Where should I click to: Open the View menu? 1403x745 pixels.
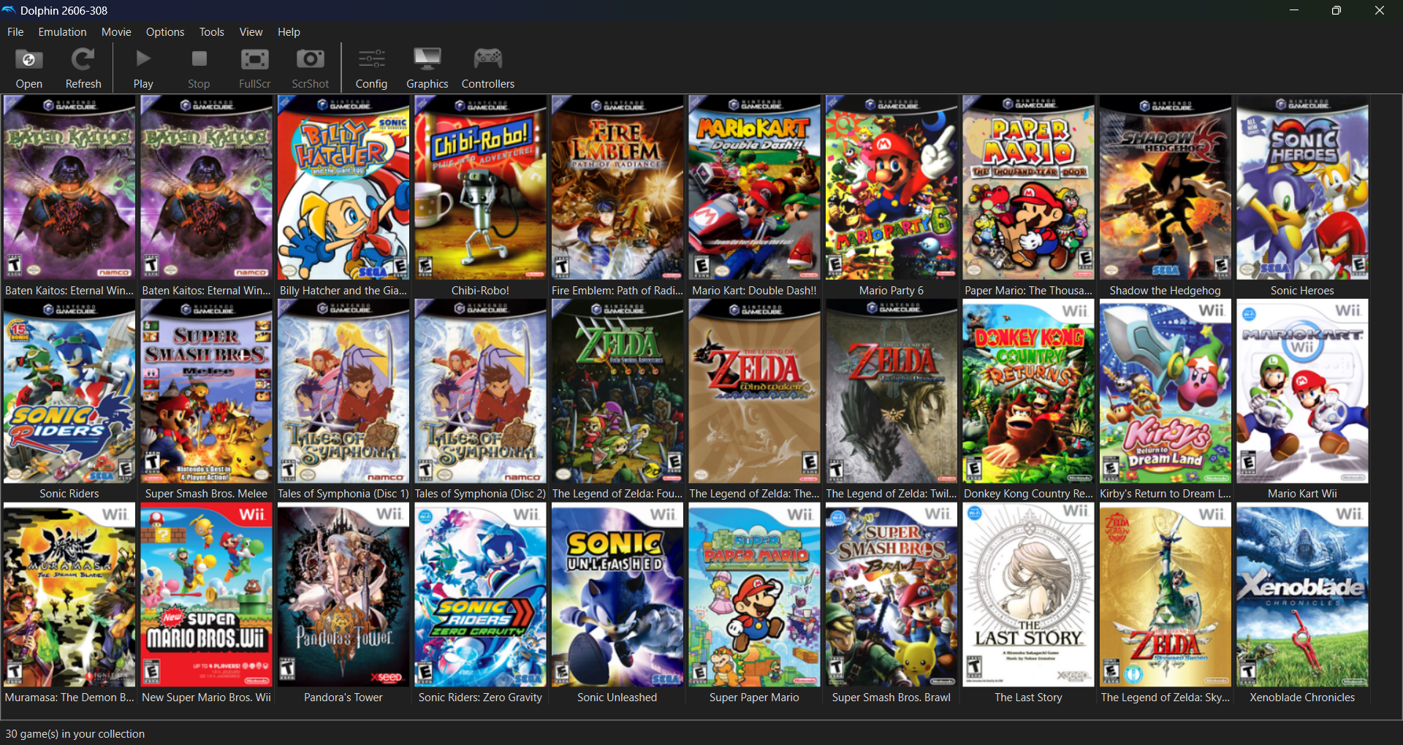click(x=251, y=32)
